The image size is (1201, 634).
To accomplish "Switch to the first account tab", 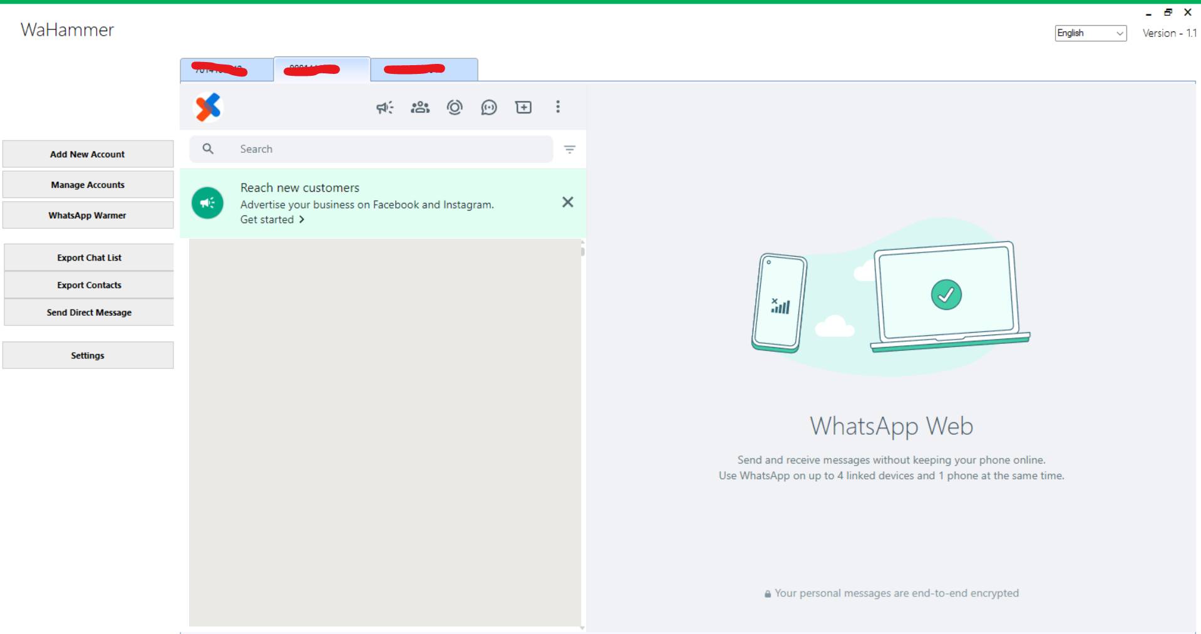I will (226, 70).
